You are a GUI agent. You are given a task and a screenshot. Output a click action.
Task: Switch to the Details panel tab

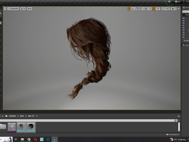[186, 45]
